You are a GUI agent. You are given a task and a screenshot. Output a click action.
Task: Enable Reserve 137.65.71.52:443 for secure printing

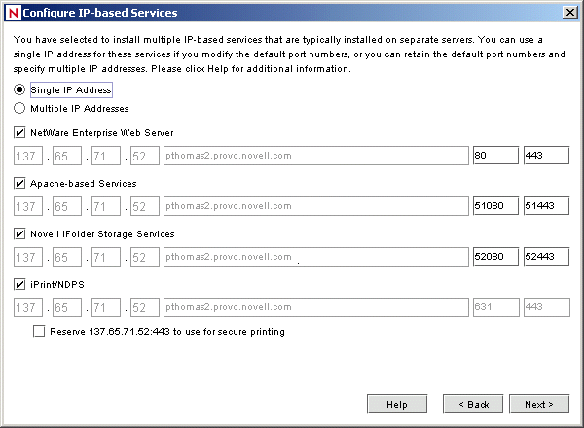click(38, 332)
